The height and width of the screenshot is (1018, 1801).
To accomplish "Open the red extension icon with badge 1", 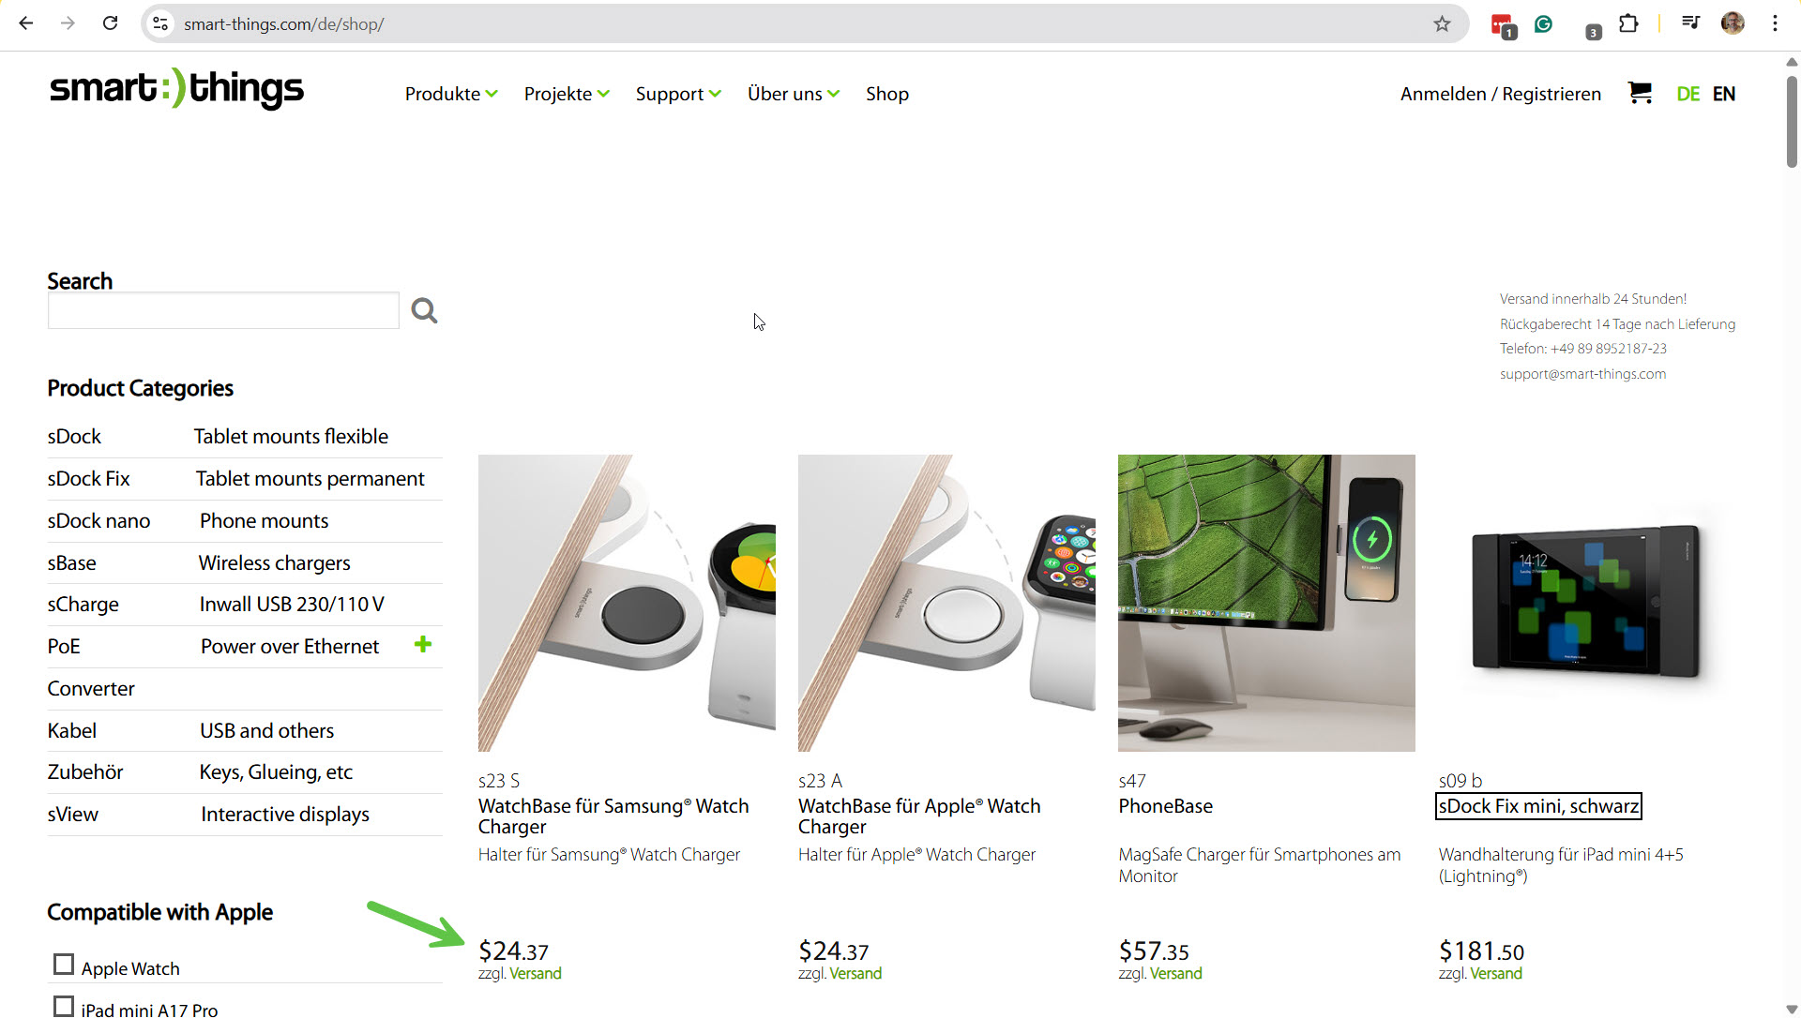I will [x=1503, y=25].
